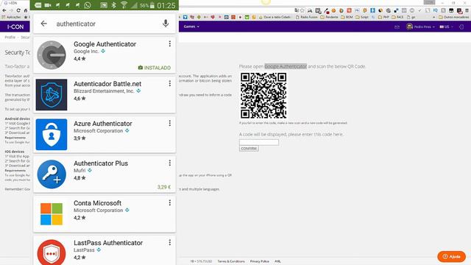Click the 'authenticator' search query field

coord(105,24)
